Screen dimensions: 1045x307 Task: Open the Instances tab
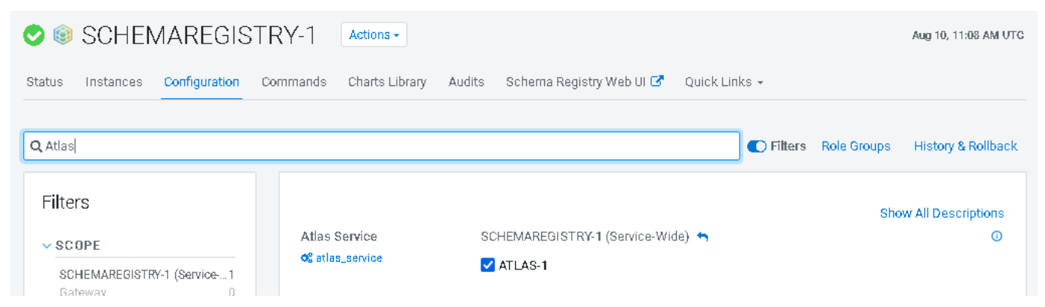click(x=114, y=82)
